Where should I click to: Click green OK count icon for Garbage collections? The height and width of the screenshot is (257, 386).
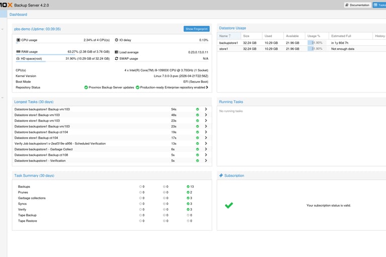pos(188,198)
